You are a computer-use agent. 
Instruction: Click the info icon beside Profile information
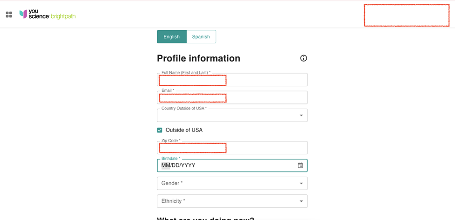pos(303,58)
